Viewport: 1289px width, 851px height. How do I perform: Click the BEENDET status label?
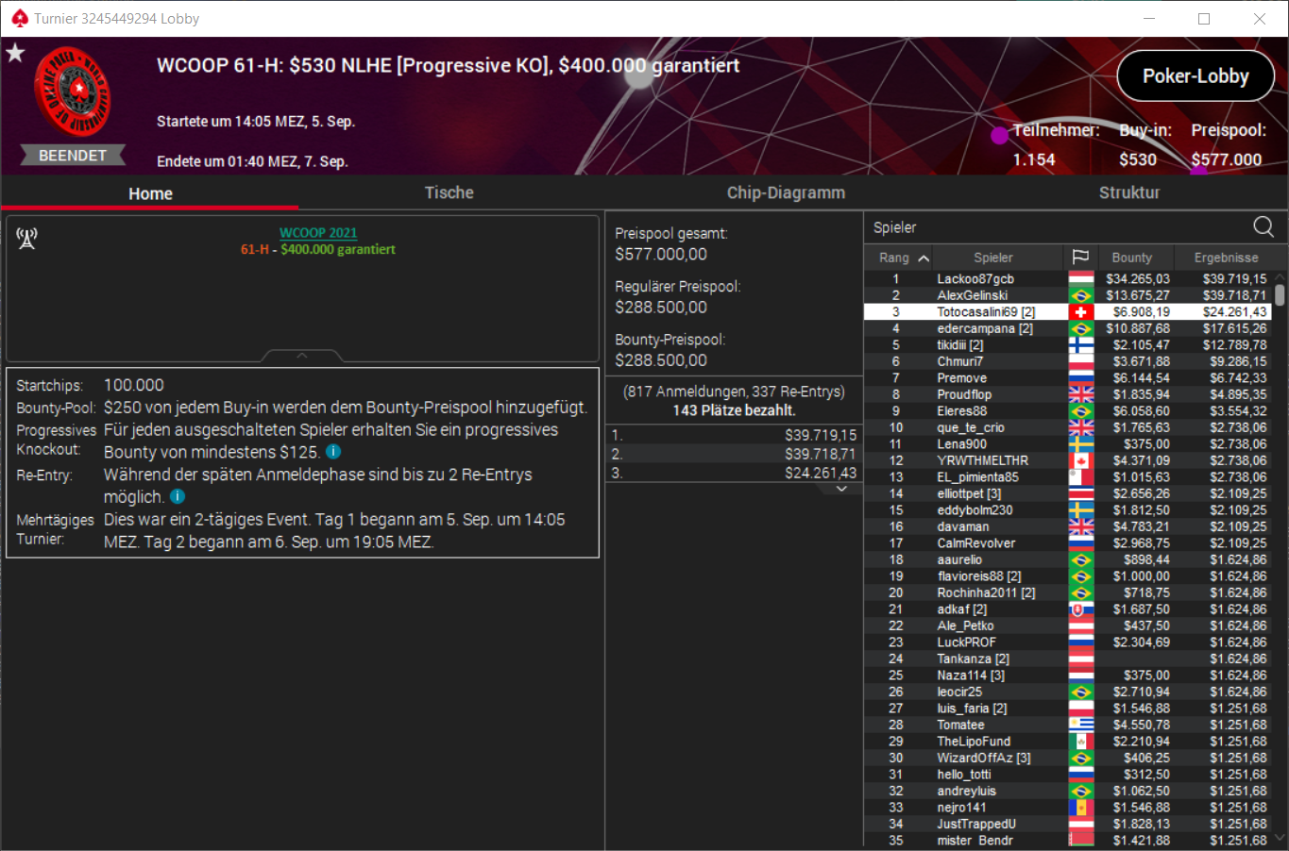(x=73, y=156)
